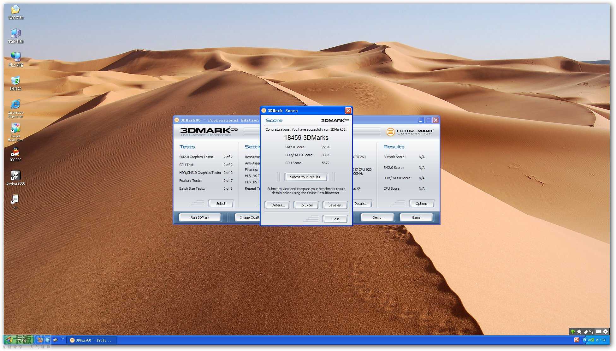The image size is (616, 351).
Task: Open the sn file shortcut on desktop
Action: 15,202
